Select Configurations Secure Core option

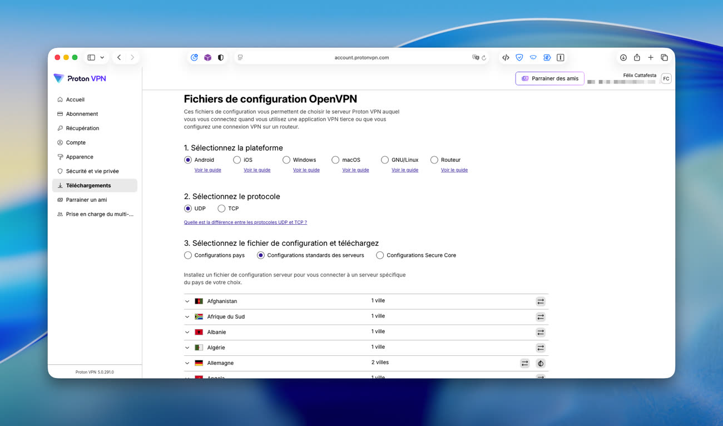pos(380,255)
